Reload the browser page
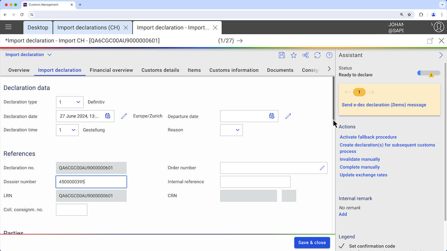The image size is (447, 251). pyautogui.click(x=22, y=15)
